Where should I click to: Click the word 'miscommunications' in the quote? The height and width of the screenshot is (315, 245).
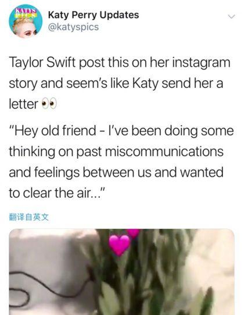164,151
